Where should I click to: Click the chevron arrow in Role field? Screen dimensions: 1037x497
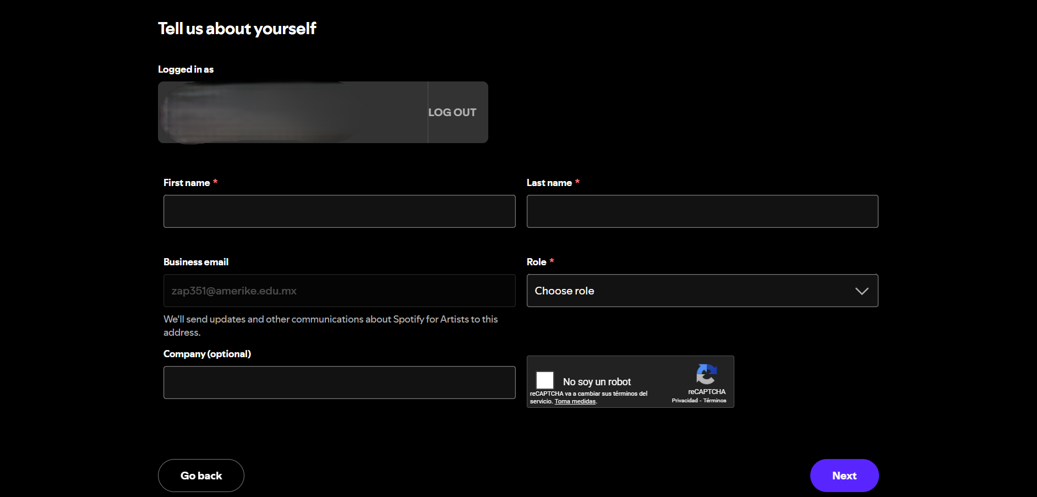[x=861, y=291]
